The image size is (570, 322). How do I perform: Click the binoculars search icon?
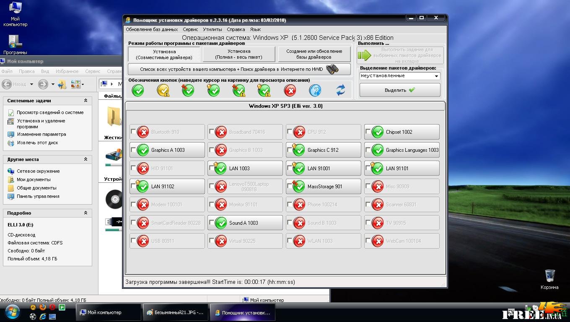click(332, 69)
